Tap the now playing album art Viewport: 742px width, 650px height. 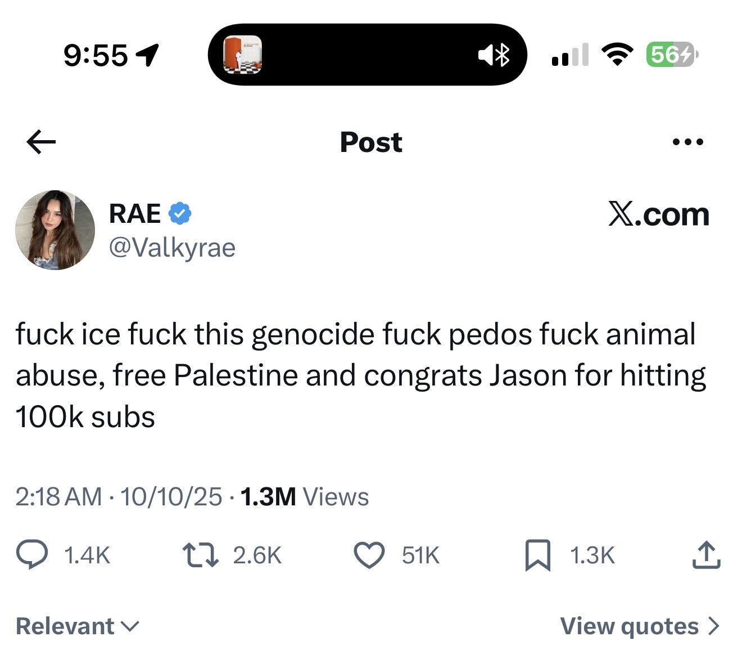242,55
